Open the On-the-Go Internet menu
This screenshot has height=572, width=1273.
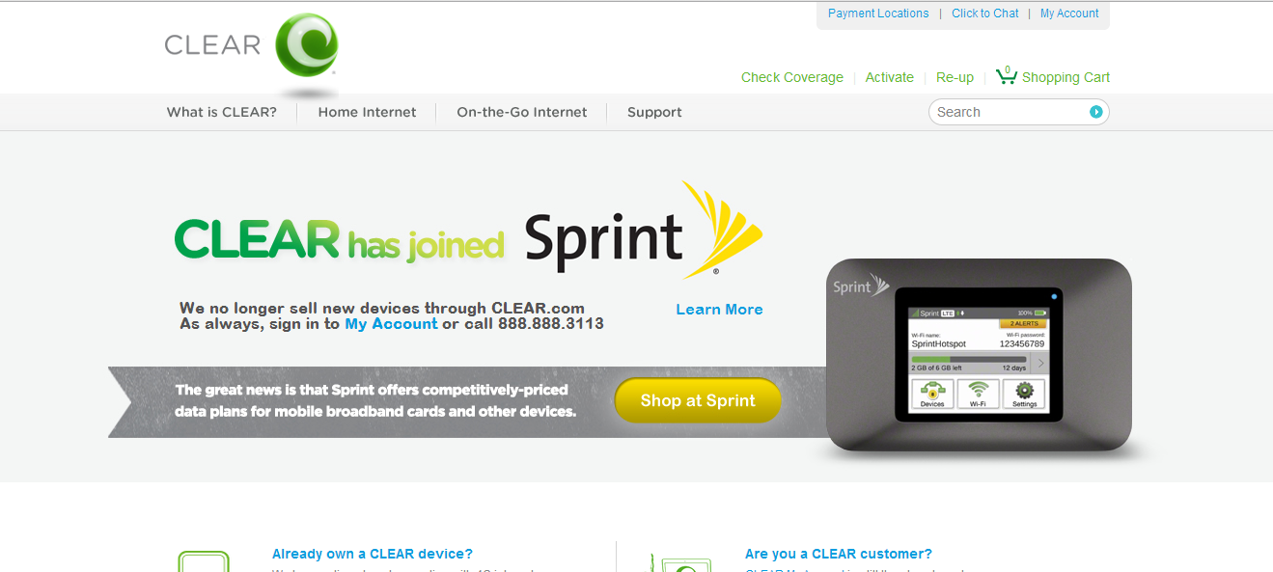tap(522, 112)
